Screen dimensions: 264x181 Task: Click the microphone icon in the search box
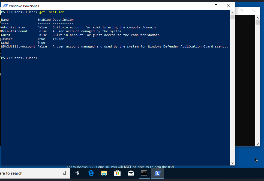pyautogui.click(x=65, y=173)
